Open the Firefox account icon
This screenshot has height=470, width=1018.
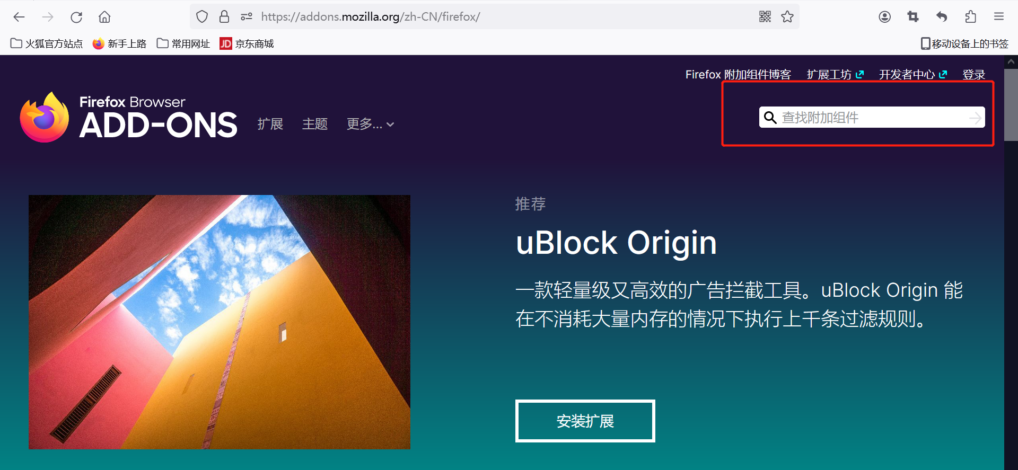(884, 17)
